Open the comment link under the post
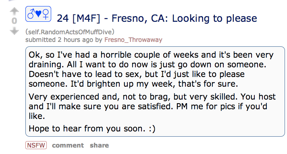Image resolution: width=287 pixels, height=154 pixels. coord(68,146)
